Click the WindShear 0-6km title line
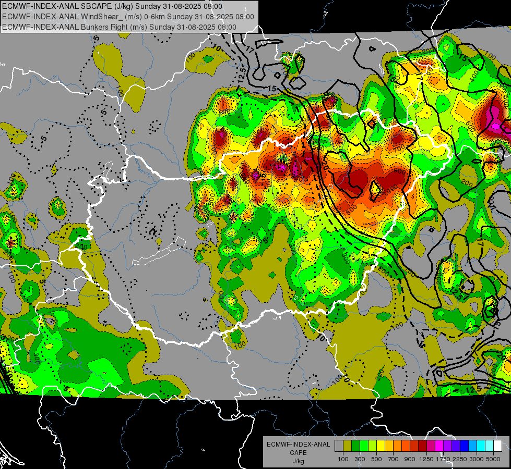This screenshot has height=469, width=511. pyautogui.click(x=128, y=17)
